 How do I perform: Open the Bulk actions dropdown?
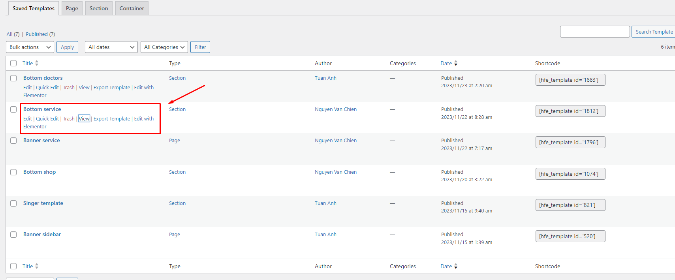click(x=30, y=47)
